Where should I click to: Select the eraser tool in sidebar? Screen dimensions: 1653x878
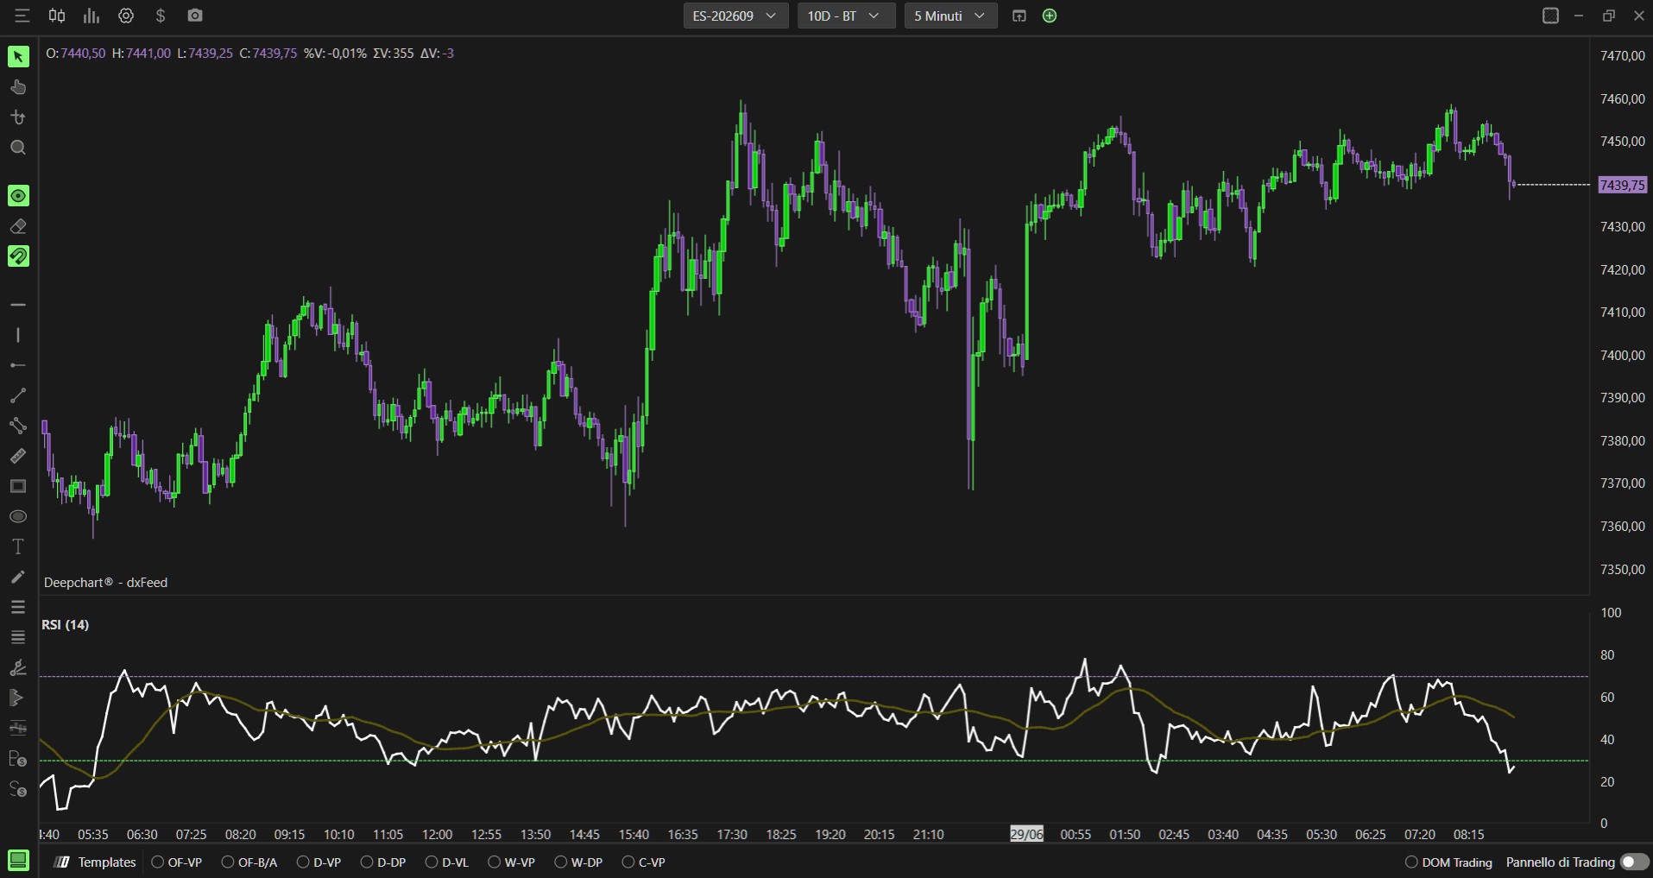pyautogui.click(x=18, y=226)
